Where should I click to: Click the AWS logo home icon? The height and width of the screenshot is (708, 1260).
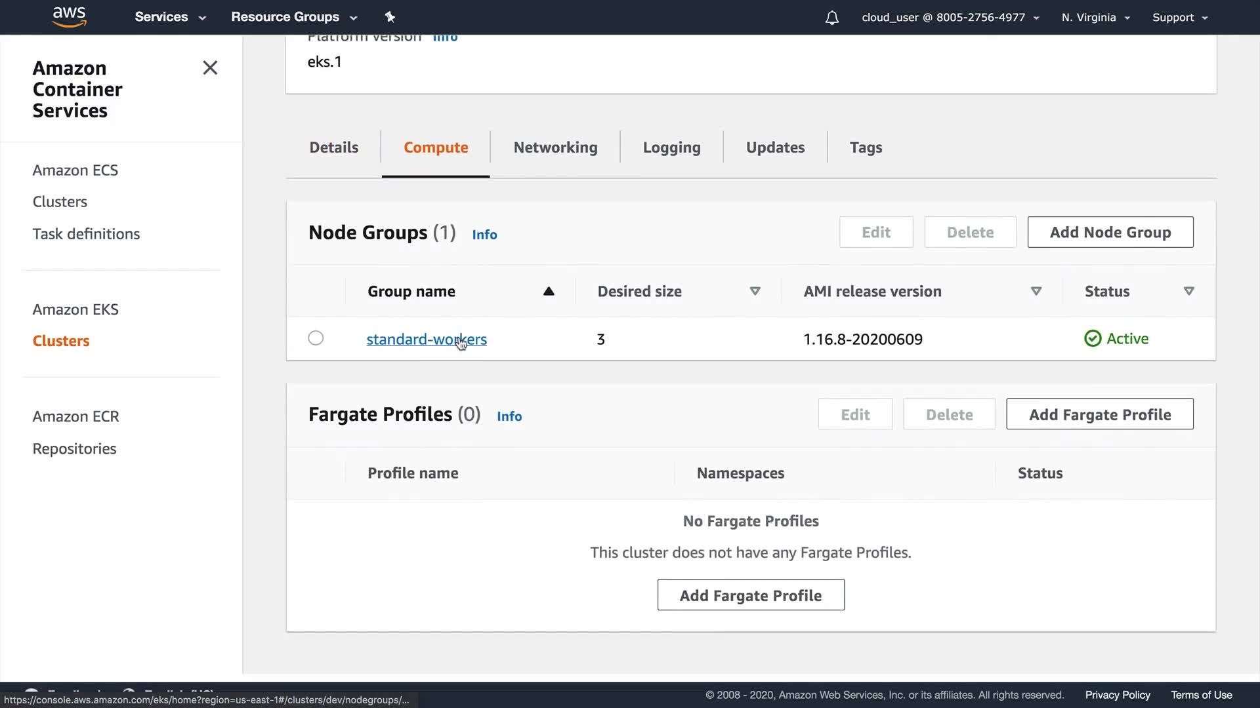click(x=69, y=16)
